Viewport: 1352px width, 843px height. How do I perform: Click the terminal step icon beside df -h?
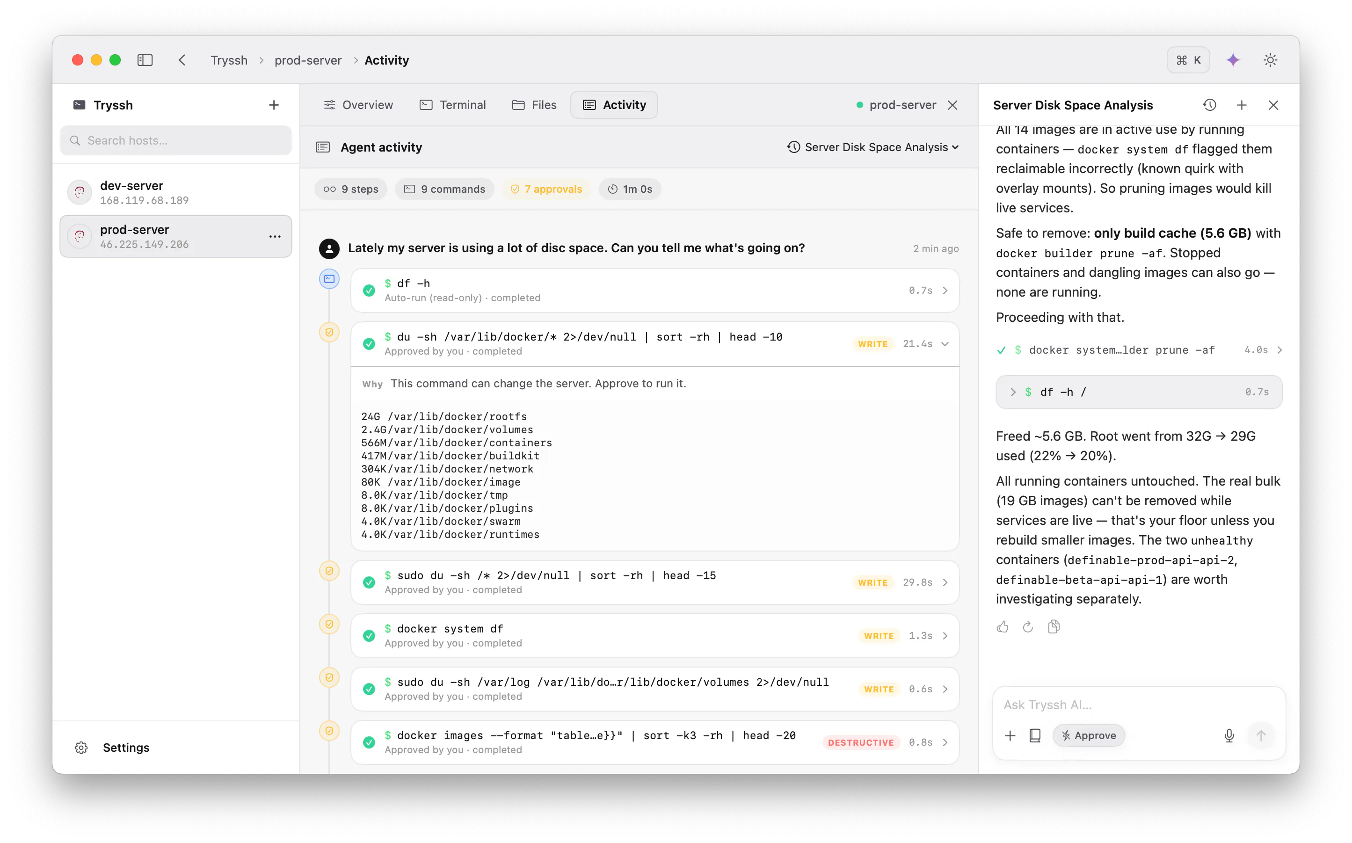coord(329,279)
